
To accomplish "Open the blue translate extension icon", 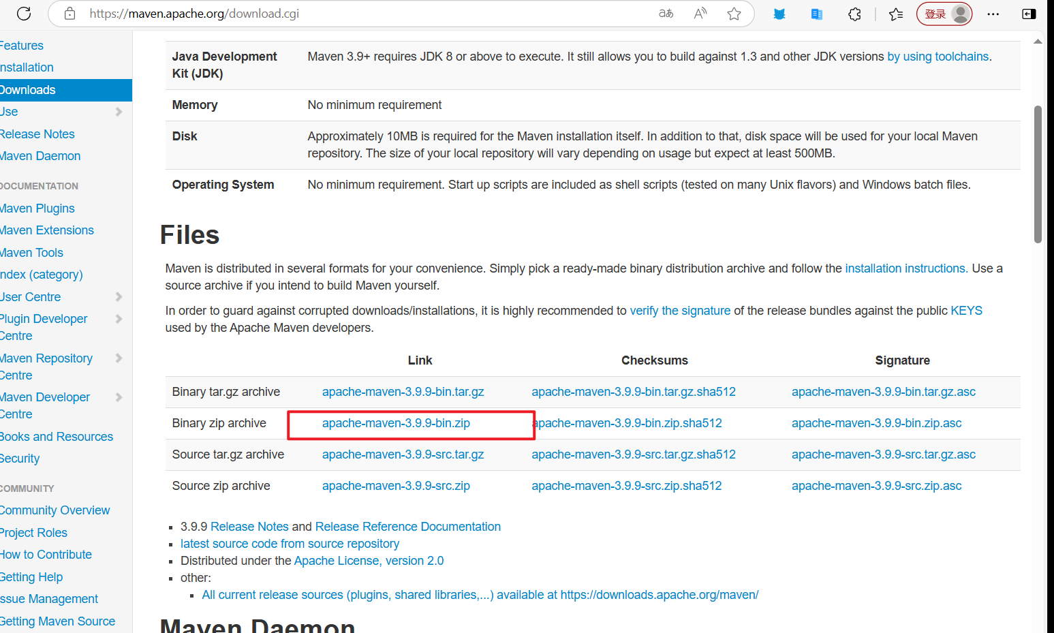I will pyautogui.click(x=816, y=14).
